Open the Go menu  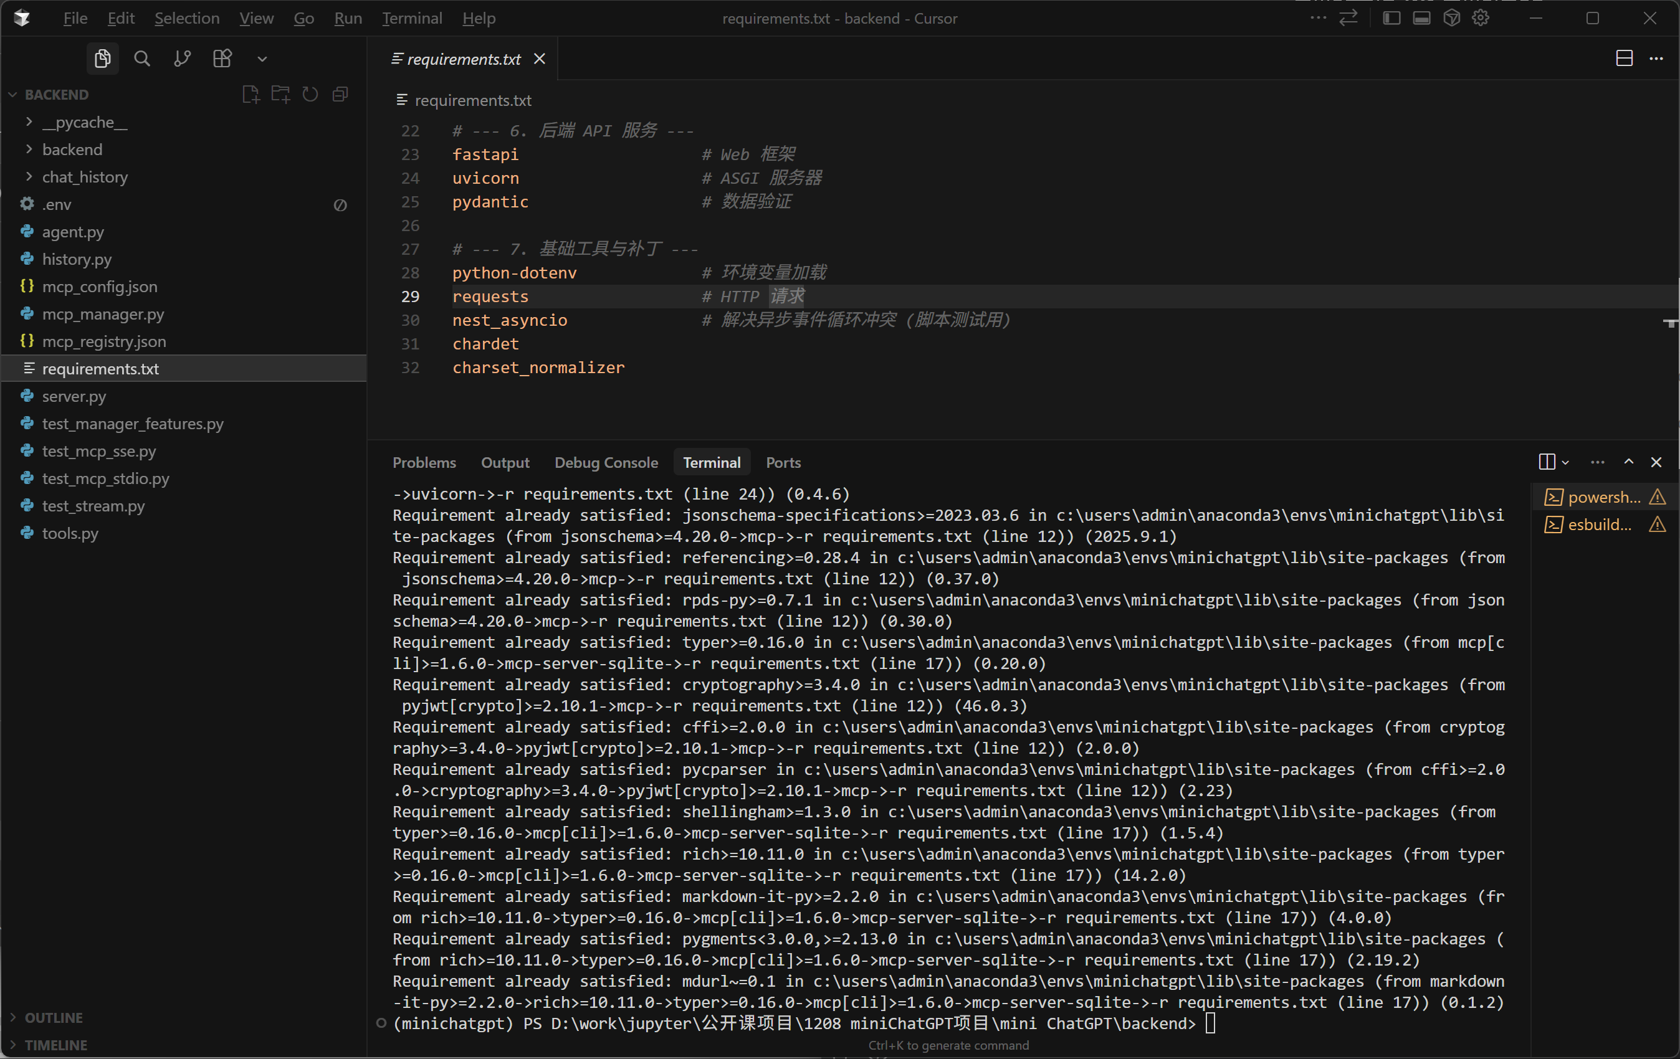(303, 18)
